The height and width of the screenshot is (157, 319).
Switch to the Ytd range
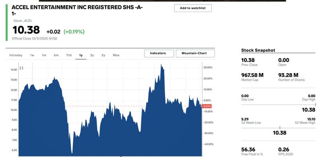click(69, 55)
